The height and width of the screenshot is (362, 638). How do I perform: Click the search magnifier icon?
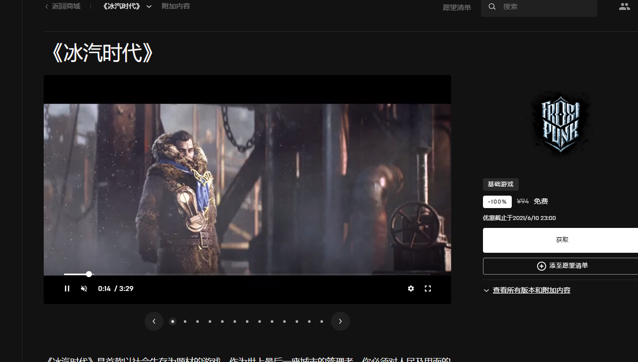[x=492, y=6]
